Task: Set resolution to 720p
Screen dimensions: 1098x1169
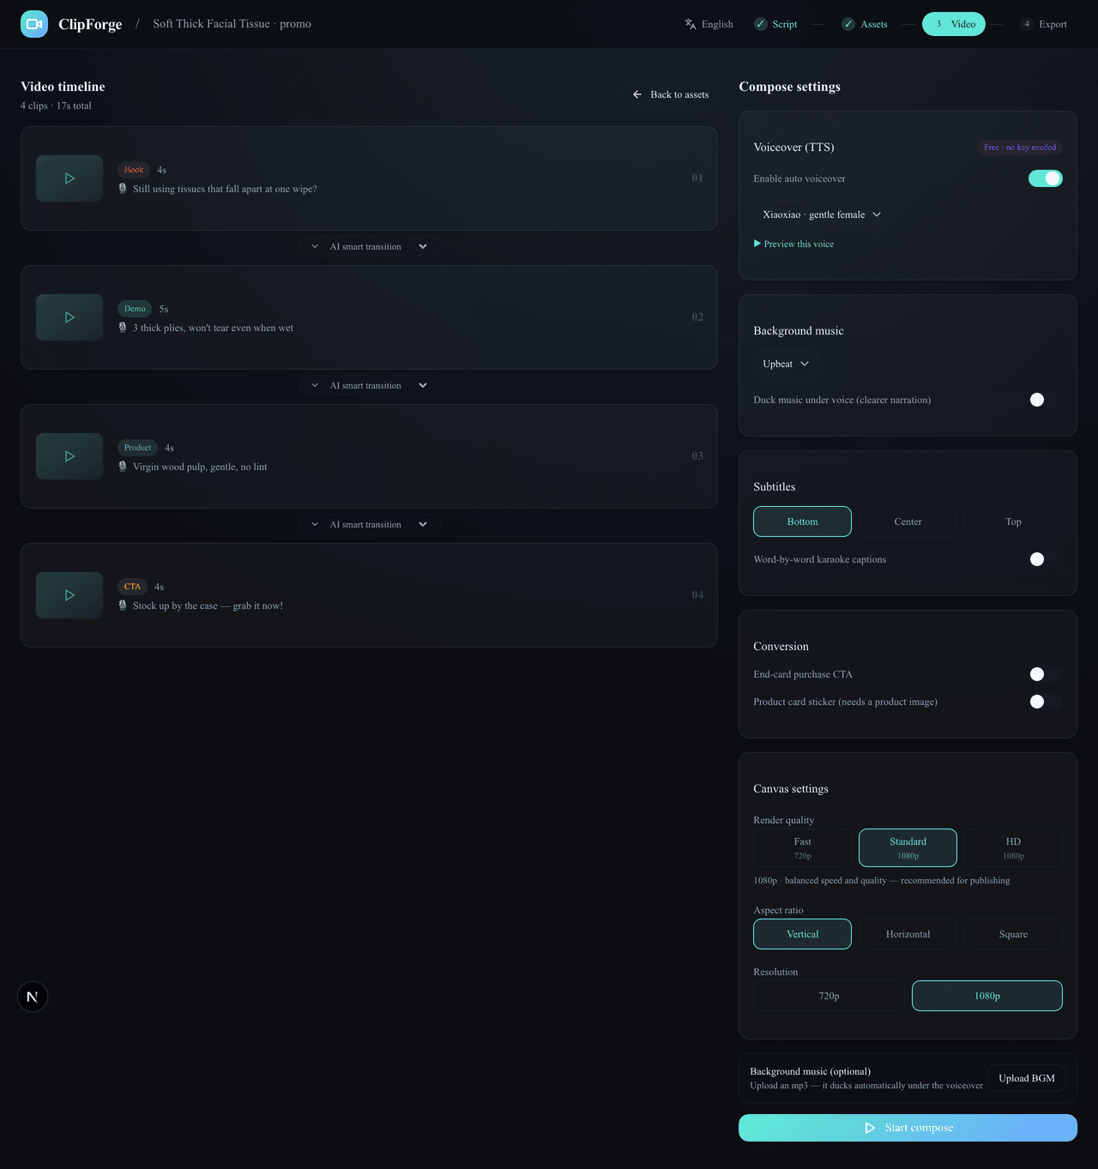Action: coord(829,996)
